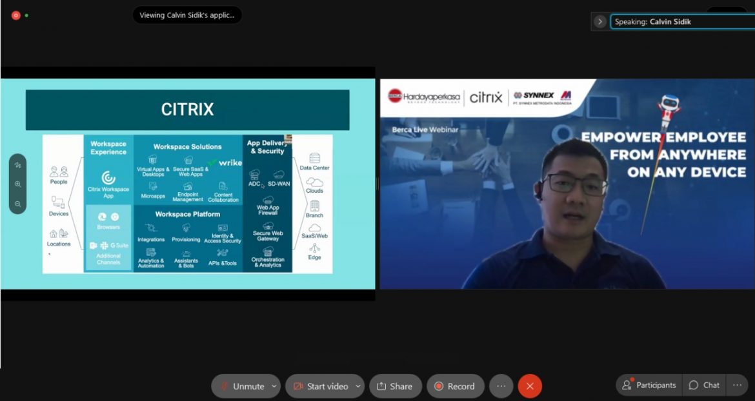Zoom in on the shared content
The height and width of the screenshot is (401, 755).
click(x=18, y=184)
